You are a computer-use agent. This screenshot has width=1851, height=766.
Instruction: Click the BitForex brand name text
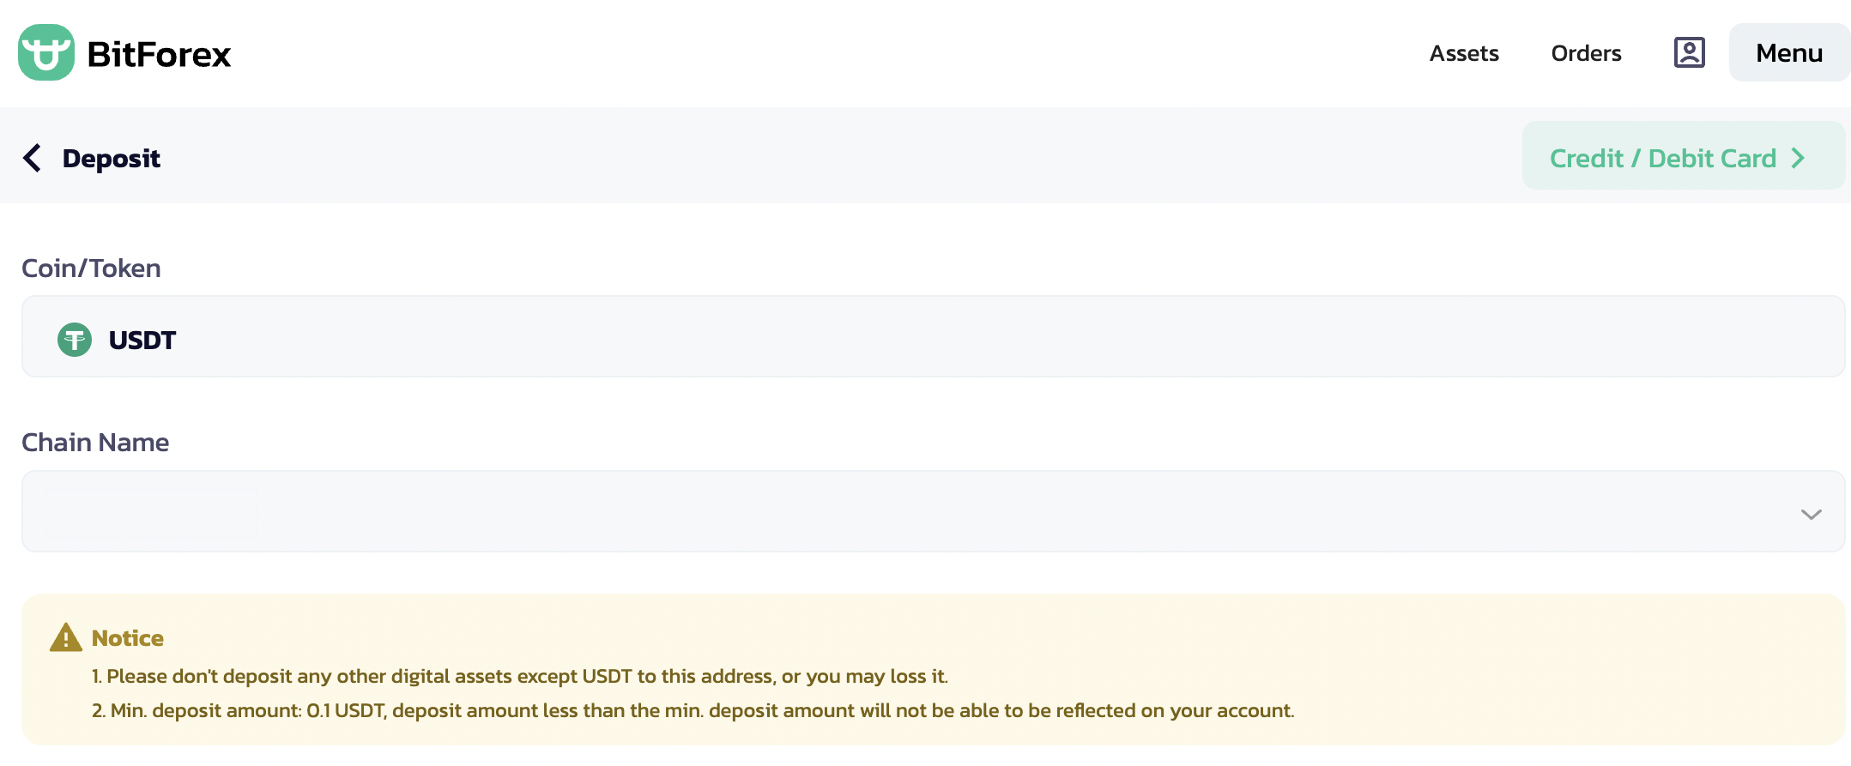pos(159,54)
